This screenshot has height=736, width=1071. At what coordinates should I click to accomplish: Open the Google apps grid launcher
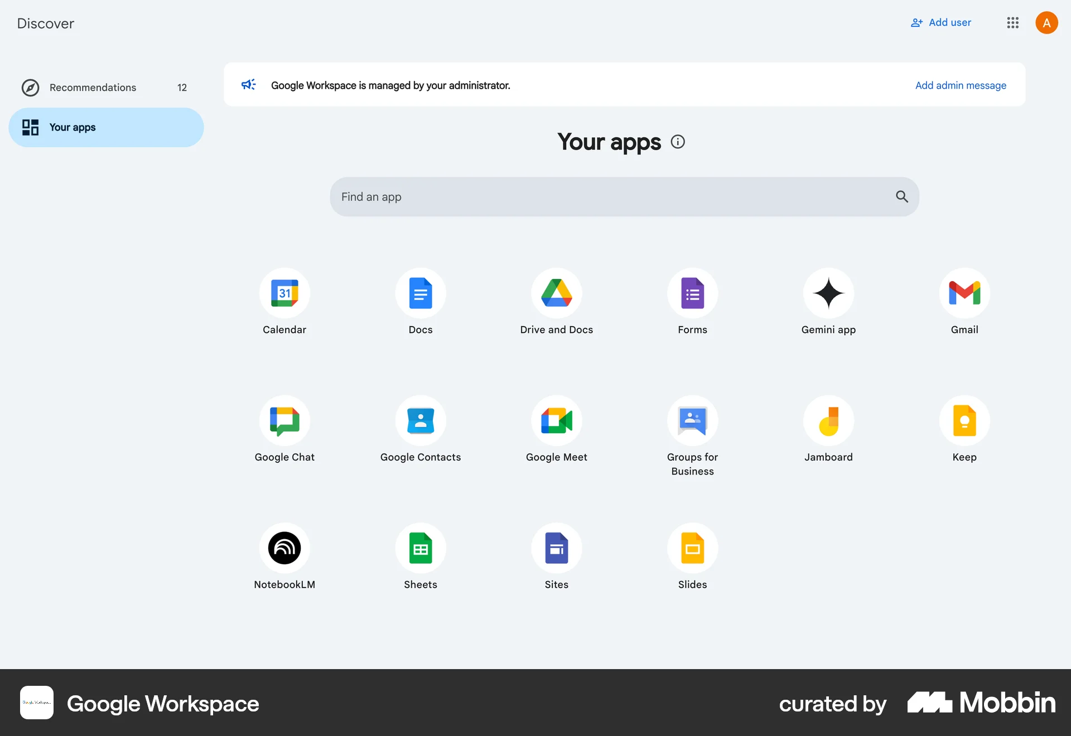tap(1013, 23)
